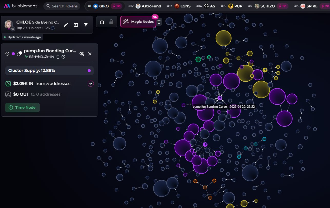Click the Time Node button
Viewport: 330px width, 208px height.
[x=22, y=107]
